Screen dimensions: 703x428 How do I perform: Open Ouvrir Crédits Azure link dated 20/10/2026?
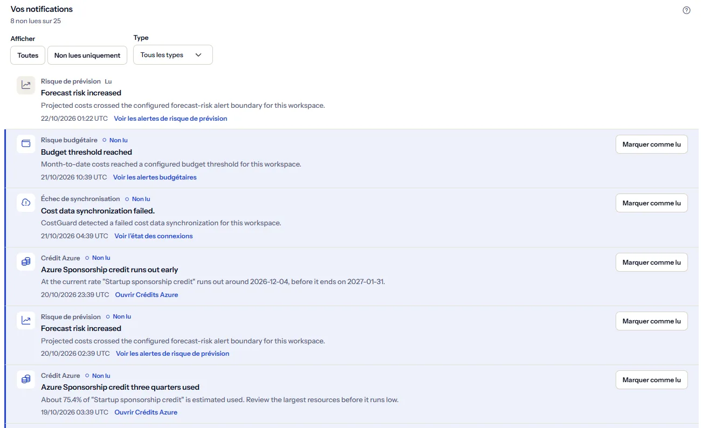[147, 295]
